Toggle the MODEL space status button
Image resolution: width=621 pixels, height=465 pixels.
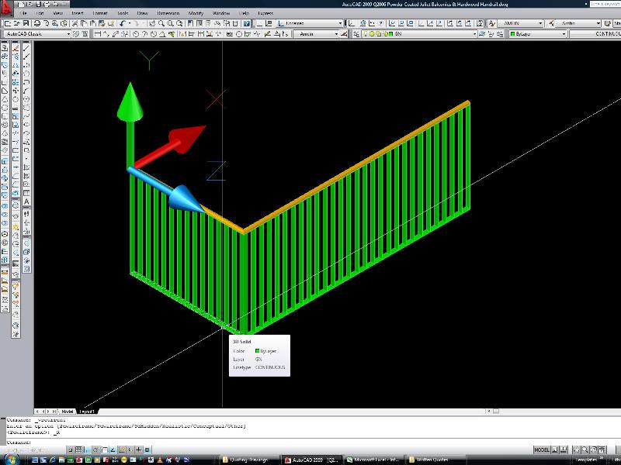(541, 449)
